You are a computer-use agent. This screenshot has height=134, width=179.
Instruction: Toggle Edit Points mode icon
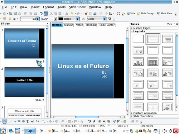coord(89,121)
